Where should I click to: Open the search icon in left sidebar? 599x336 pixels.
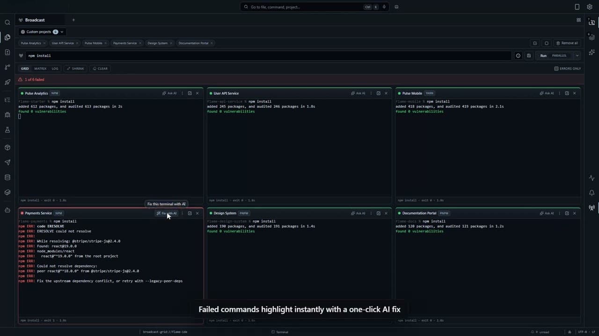pyautogui.click(x=7, y=22)
